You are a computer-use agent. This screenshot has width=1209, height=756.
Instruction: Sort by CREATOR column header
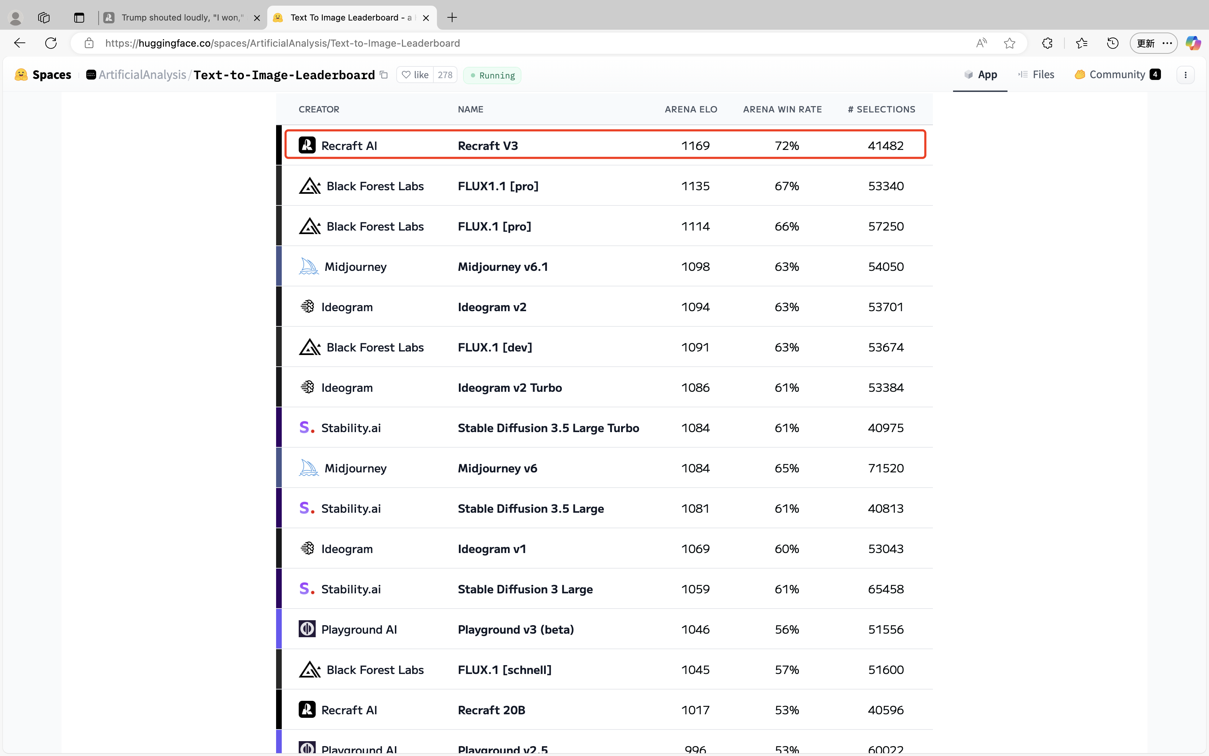click(319, 109)
